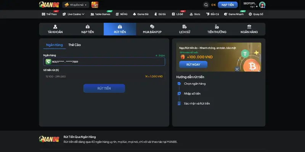Click the Số tiền rút amount field
The width and height of the screenshot is (305, 152).
coord(91,76)
